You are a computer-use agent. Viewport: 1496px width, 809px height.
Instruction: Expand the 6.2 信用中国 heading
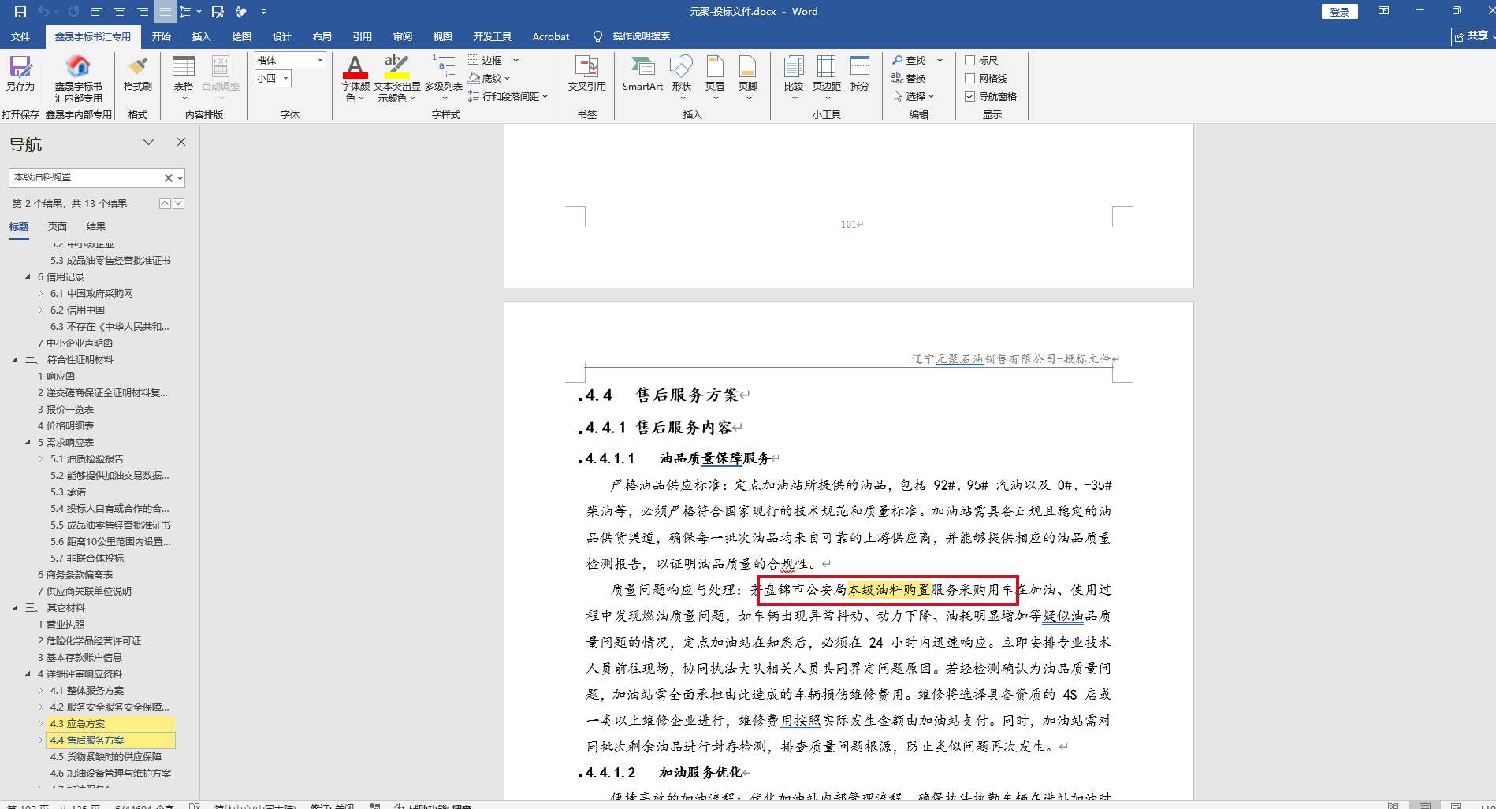tap(41, 310)
